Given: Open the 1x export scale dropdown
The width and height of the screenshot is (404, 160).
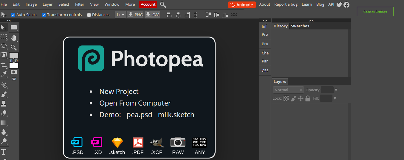Looking at the screenshot, I should point(120,15).
